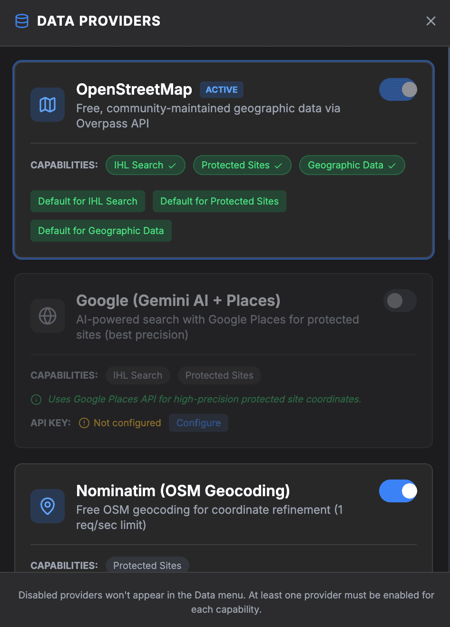Viewport: 450px width, 627px height.
Task: Click the Google globe icon
Action: 48,316
